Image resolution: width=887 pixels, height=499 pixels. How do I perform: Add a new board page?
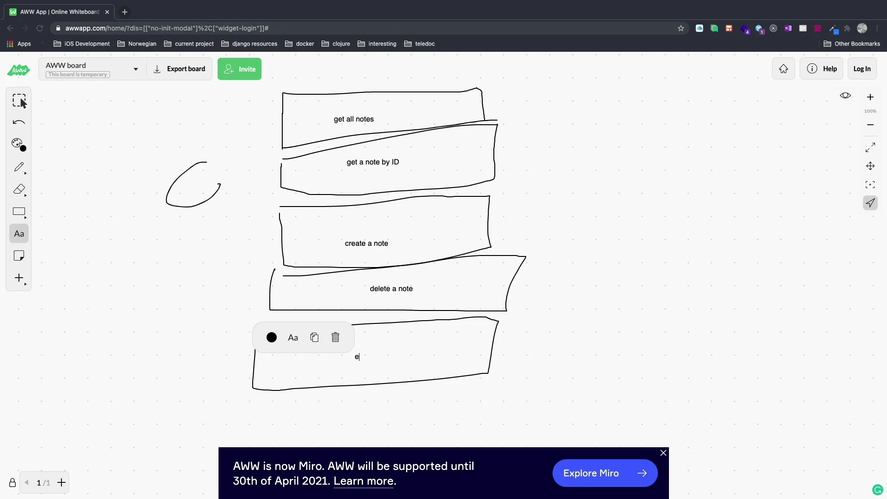pos(61,483)
